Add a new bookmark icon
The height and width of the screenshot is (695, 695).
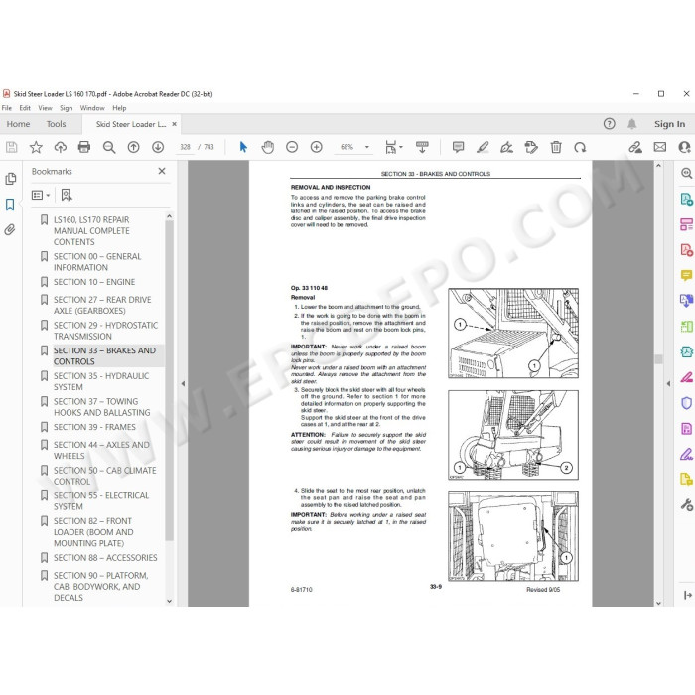pyautogui.click(x=67, y=195)
